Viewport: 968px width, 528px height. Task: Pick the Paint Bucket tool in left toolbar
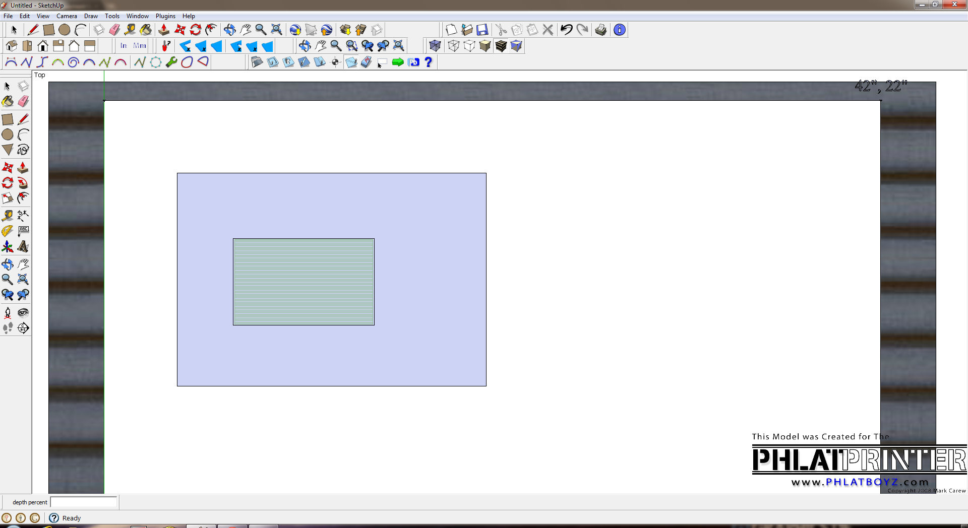tap(8, 102)
